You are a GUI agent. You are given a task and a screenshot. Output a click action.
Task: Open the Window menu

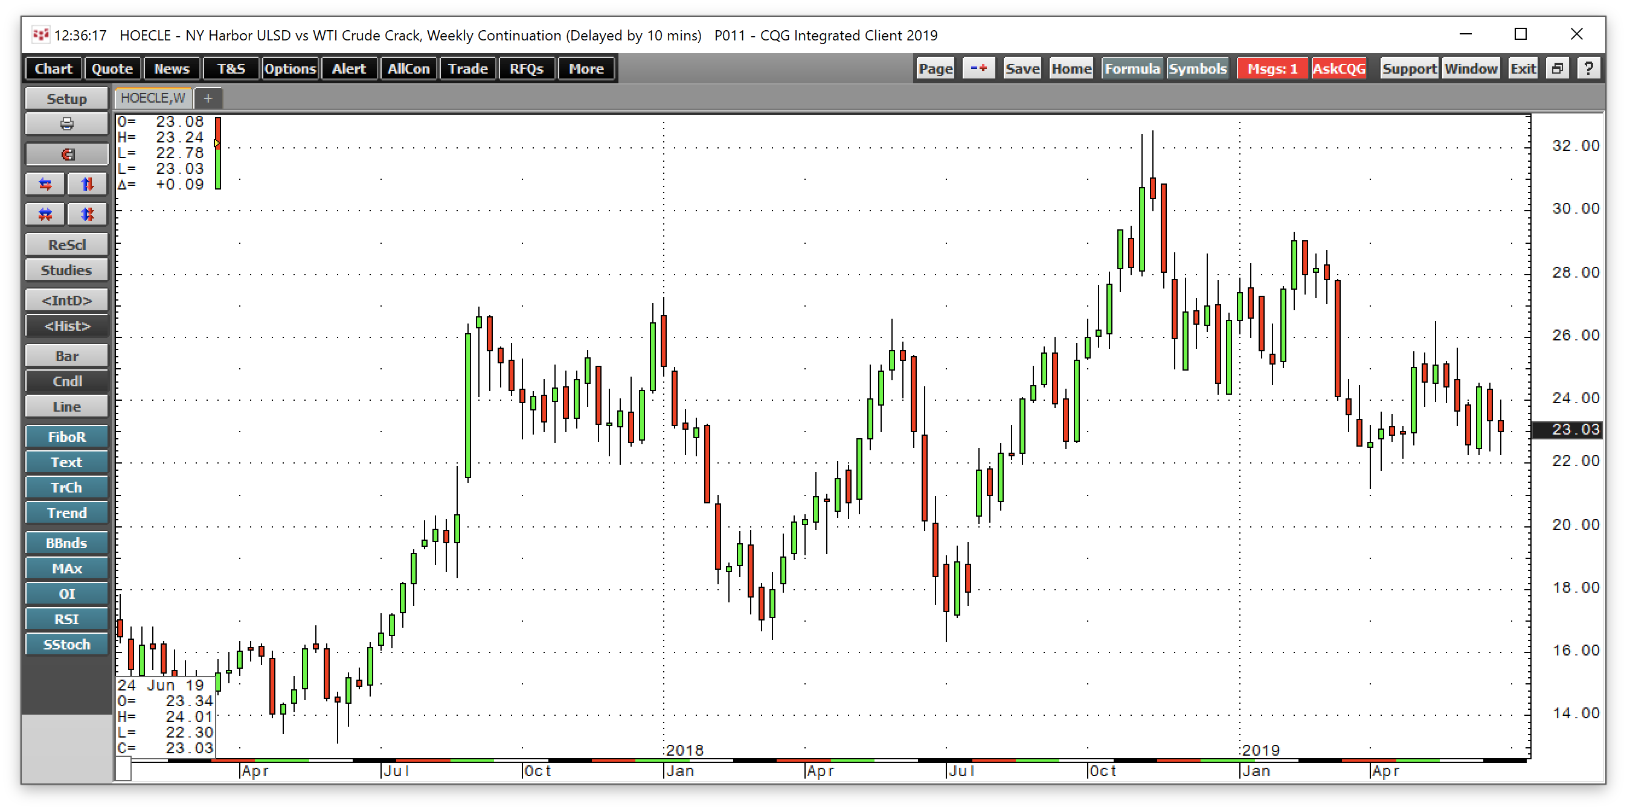[x=1471, y=68]
